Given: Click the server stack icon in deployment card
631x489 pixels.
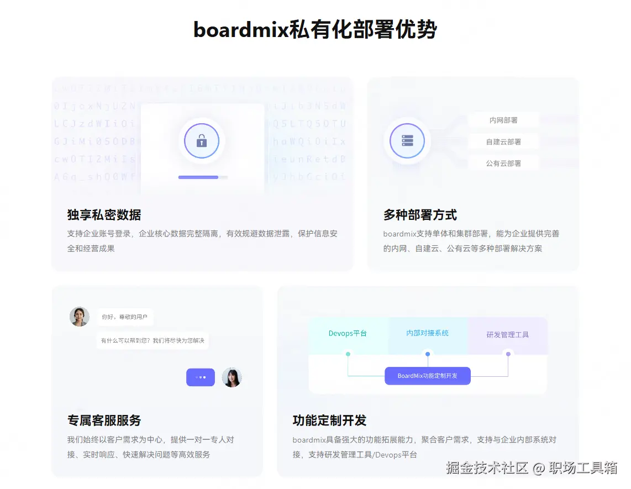Looking at the screenshot, I should click(407, 140).
